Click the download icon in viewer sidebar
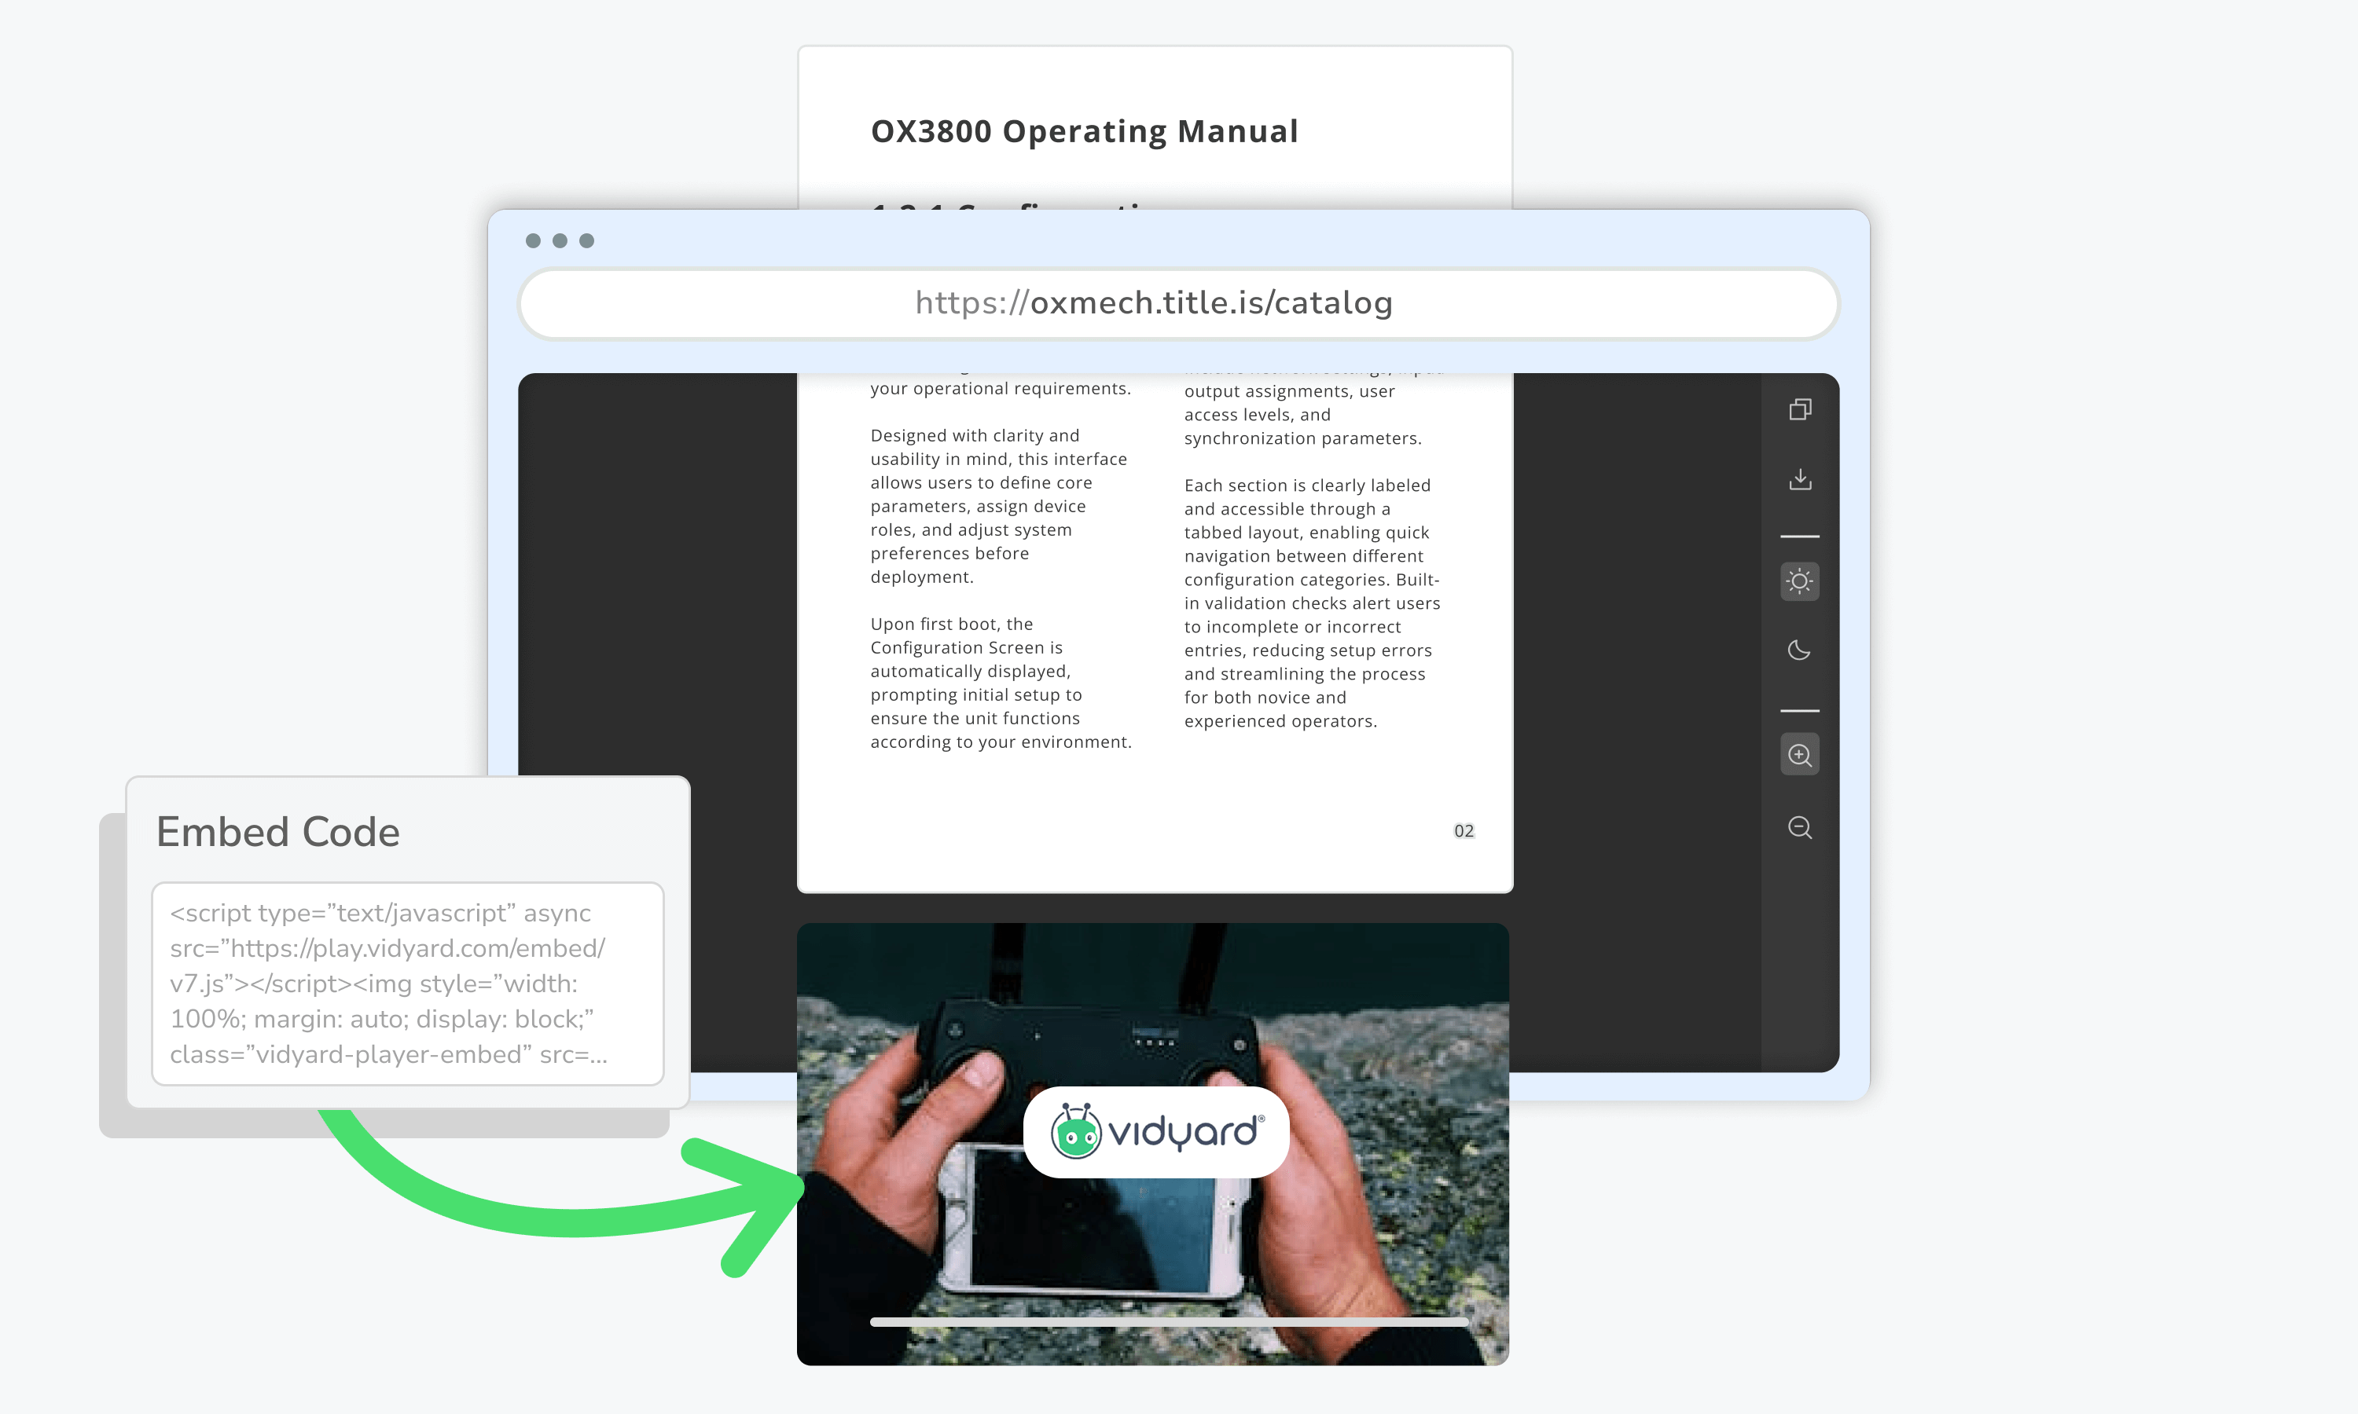The height and width of the screenshot is (1414, 2358). [x=1799, y=479]
